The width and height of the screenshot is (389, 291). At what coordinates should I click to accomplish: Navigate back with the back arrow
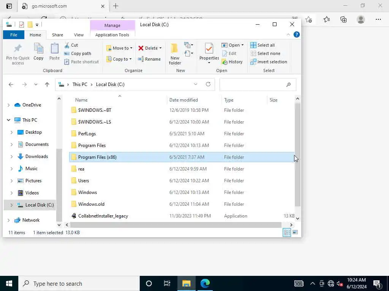coord(11,84)
